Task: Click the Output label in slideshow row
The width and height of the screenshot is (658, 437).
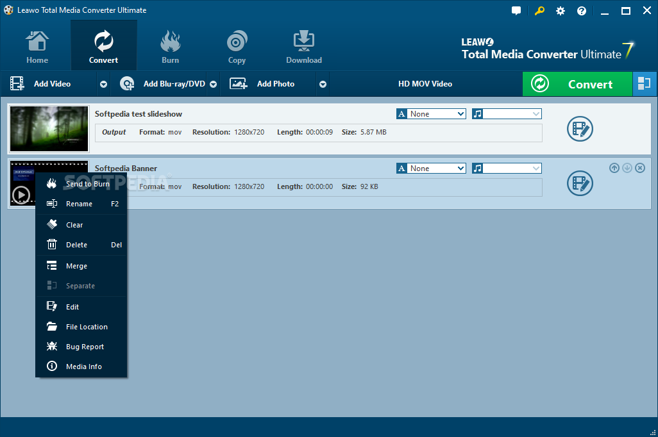Action: [x=114, y=132]
